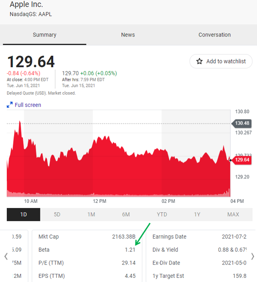Viewport: 257px width, 282px height.
Task: Click the 02 PM axis label
Action: coord(168,201)
